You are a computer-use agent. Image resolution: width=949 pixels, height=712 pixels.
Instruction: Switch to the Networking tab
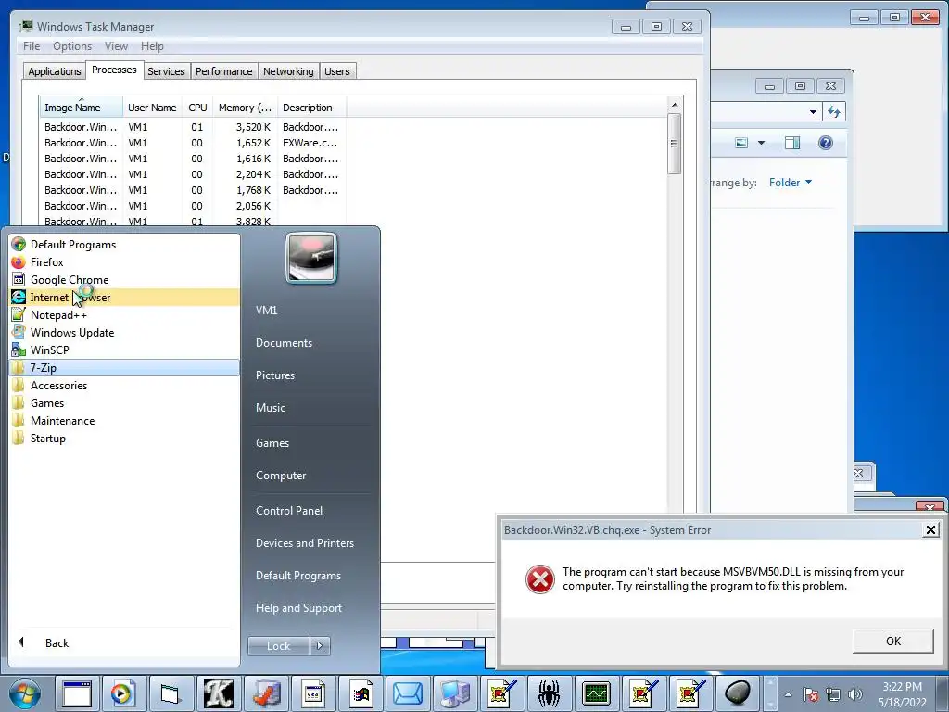coord(288,71)
